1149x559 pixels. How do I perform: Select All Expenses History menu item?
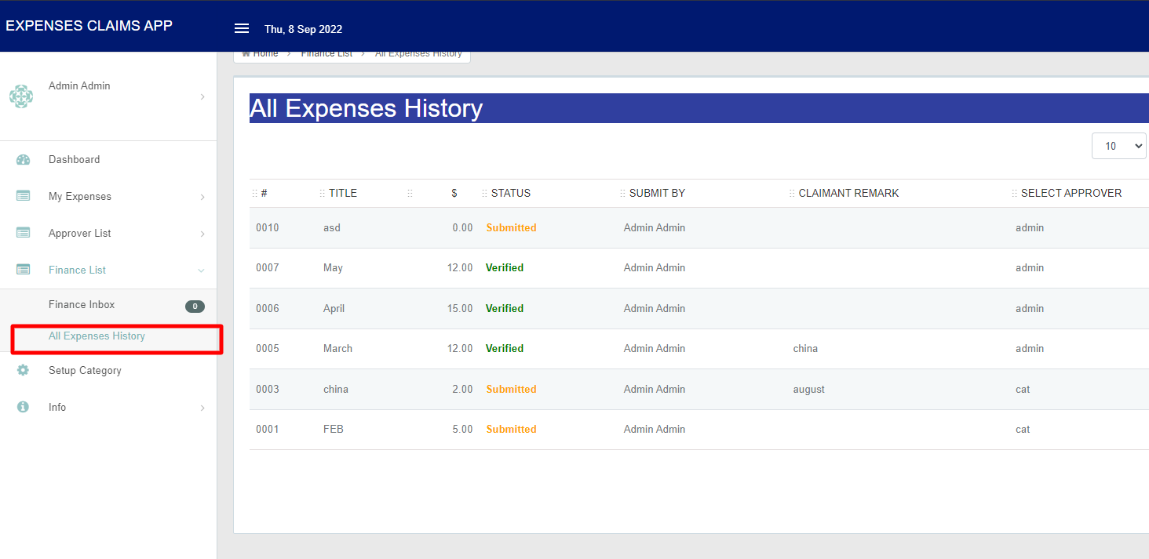[97, 336]
